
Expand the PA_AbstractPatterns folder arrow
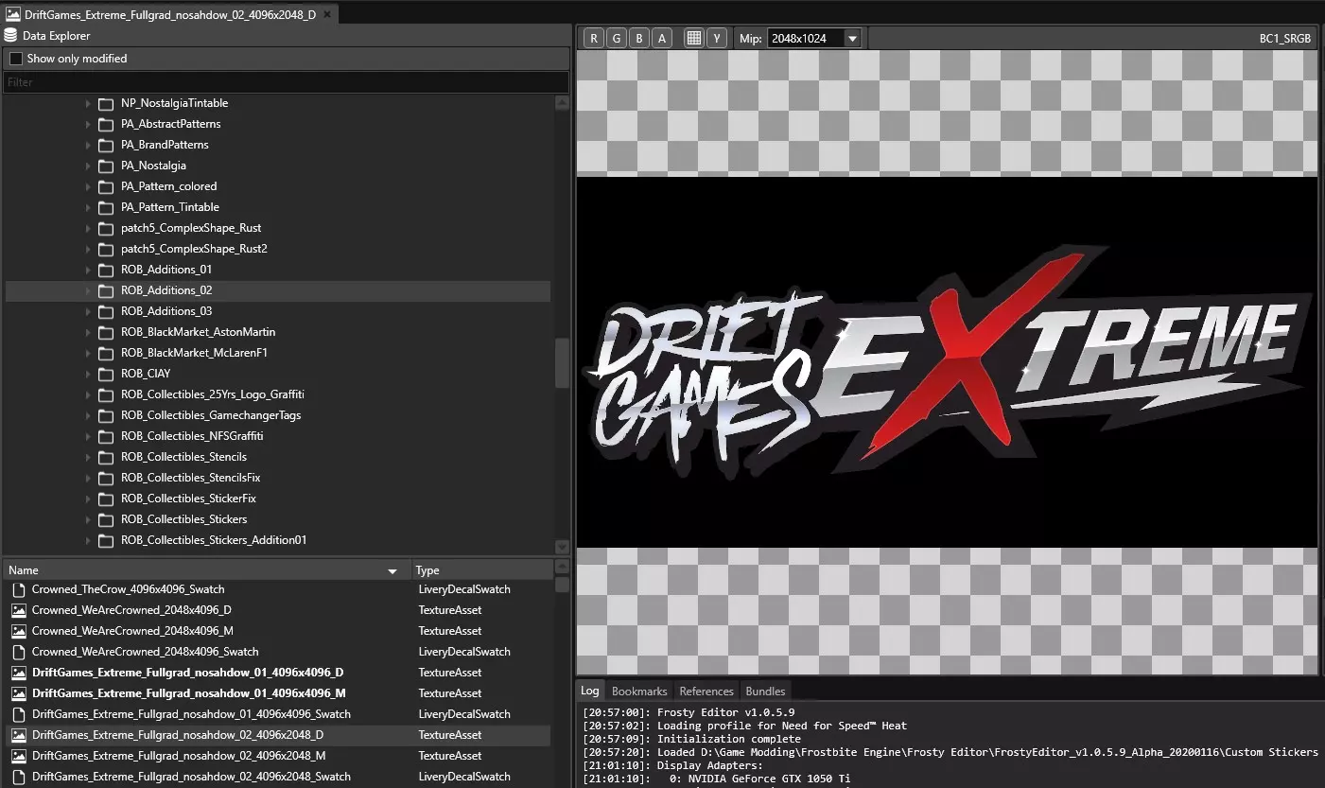[88, 124]
